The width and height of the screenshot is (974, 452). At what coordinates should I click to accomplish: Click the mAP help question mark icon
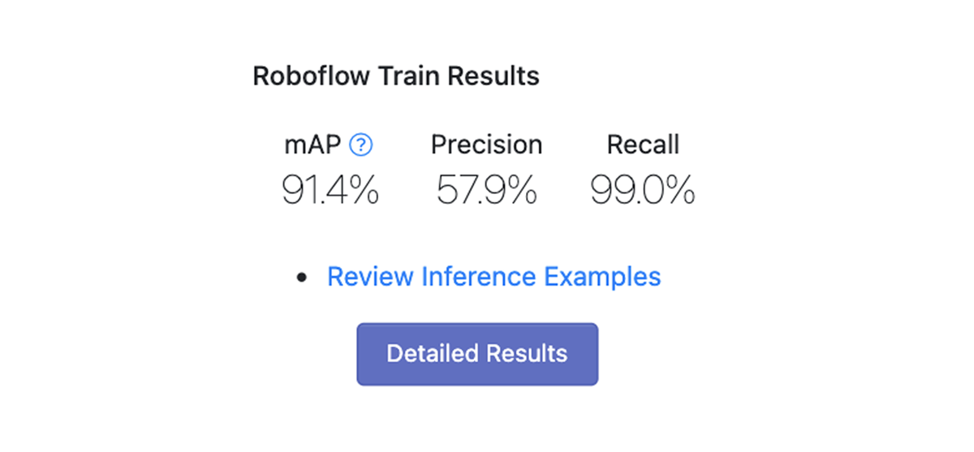pyautogui.click(x=360, y=145)
